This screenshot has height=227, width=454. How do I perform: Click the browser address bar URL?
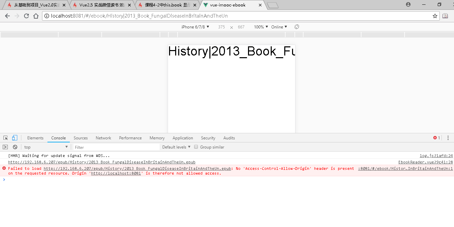139,16
